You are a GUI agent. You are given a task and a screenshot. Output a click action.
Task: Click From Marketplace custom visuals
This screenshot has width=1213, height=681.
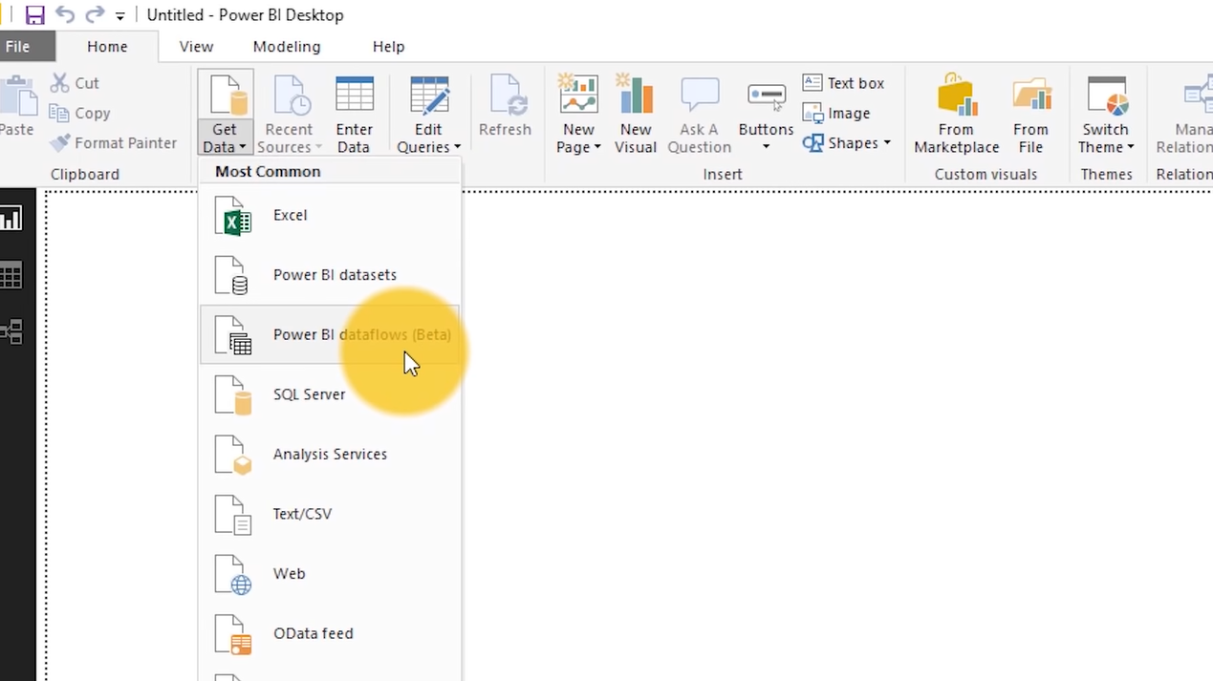tap(956, 113)
